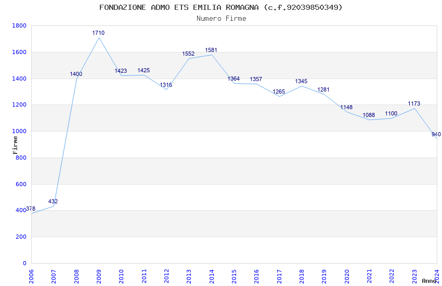Select the 1088 data label
The image size is (442, 286).
tap(369, 115)
